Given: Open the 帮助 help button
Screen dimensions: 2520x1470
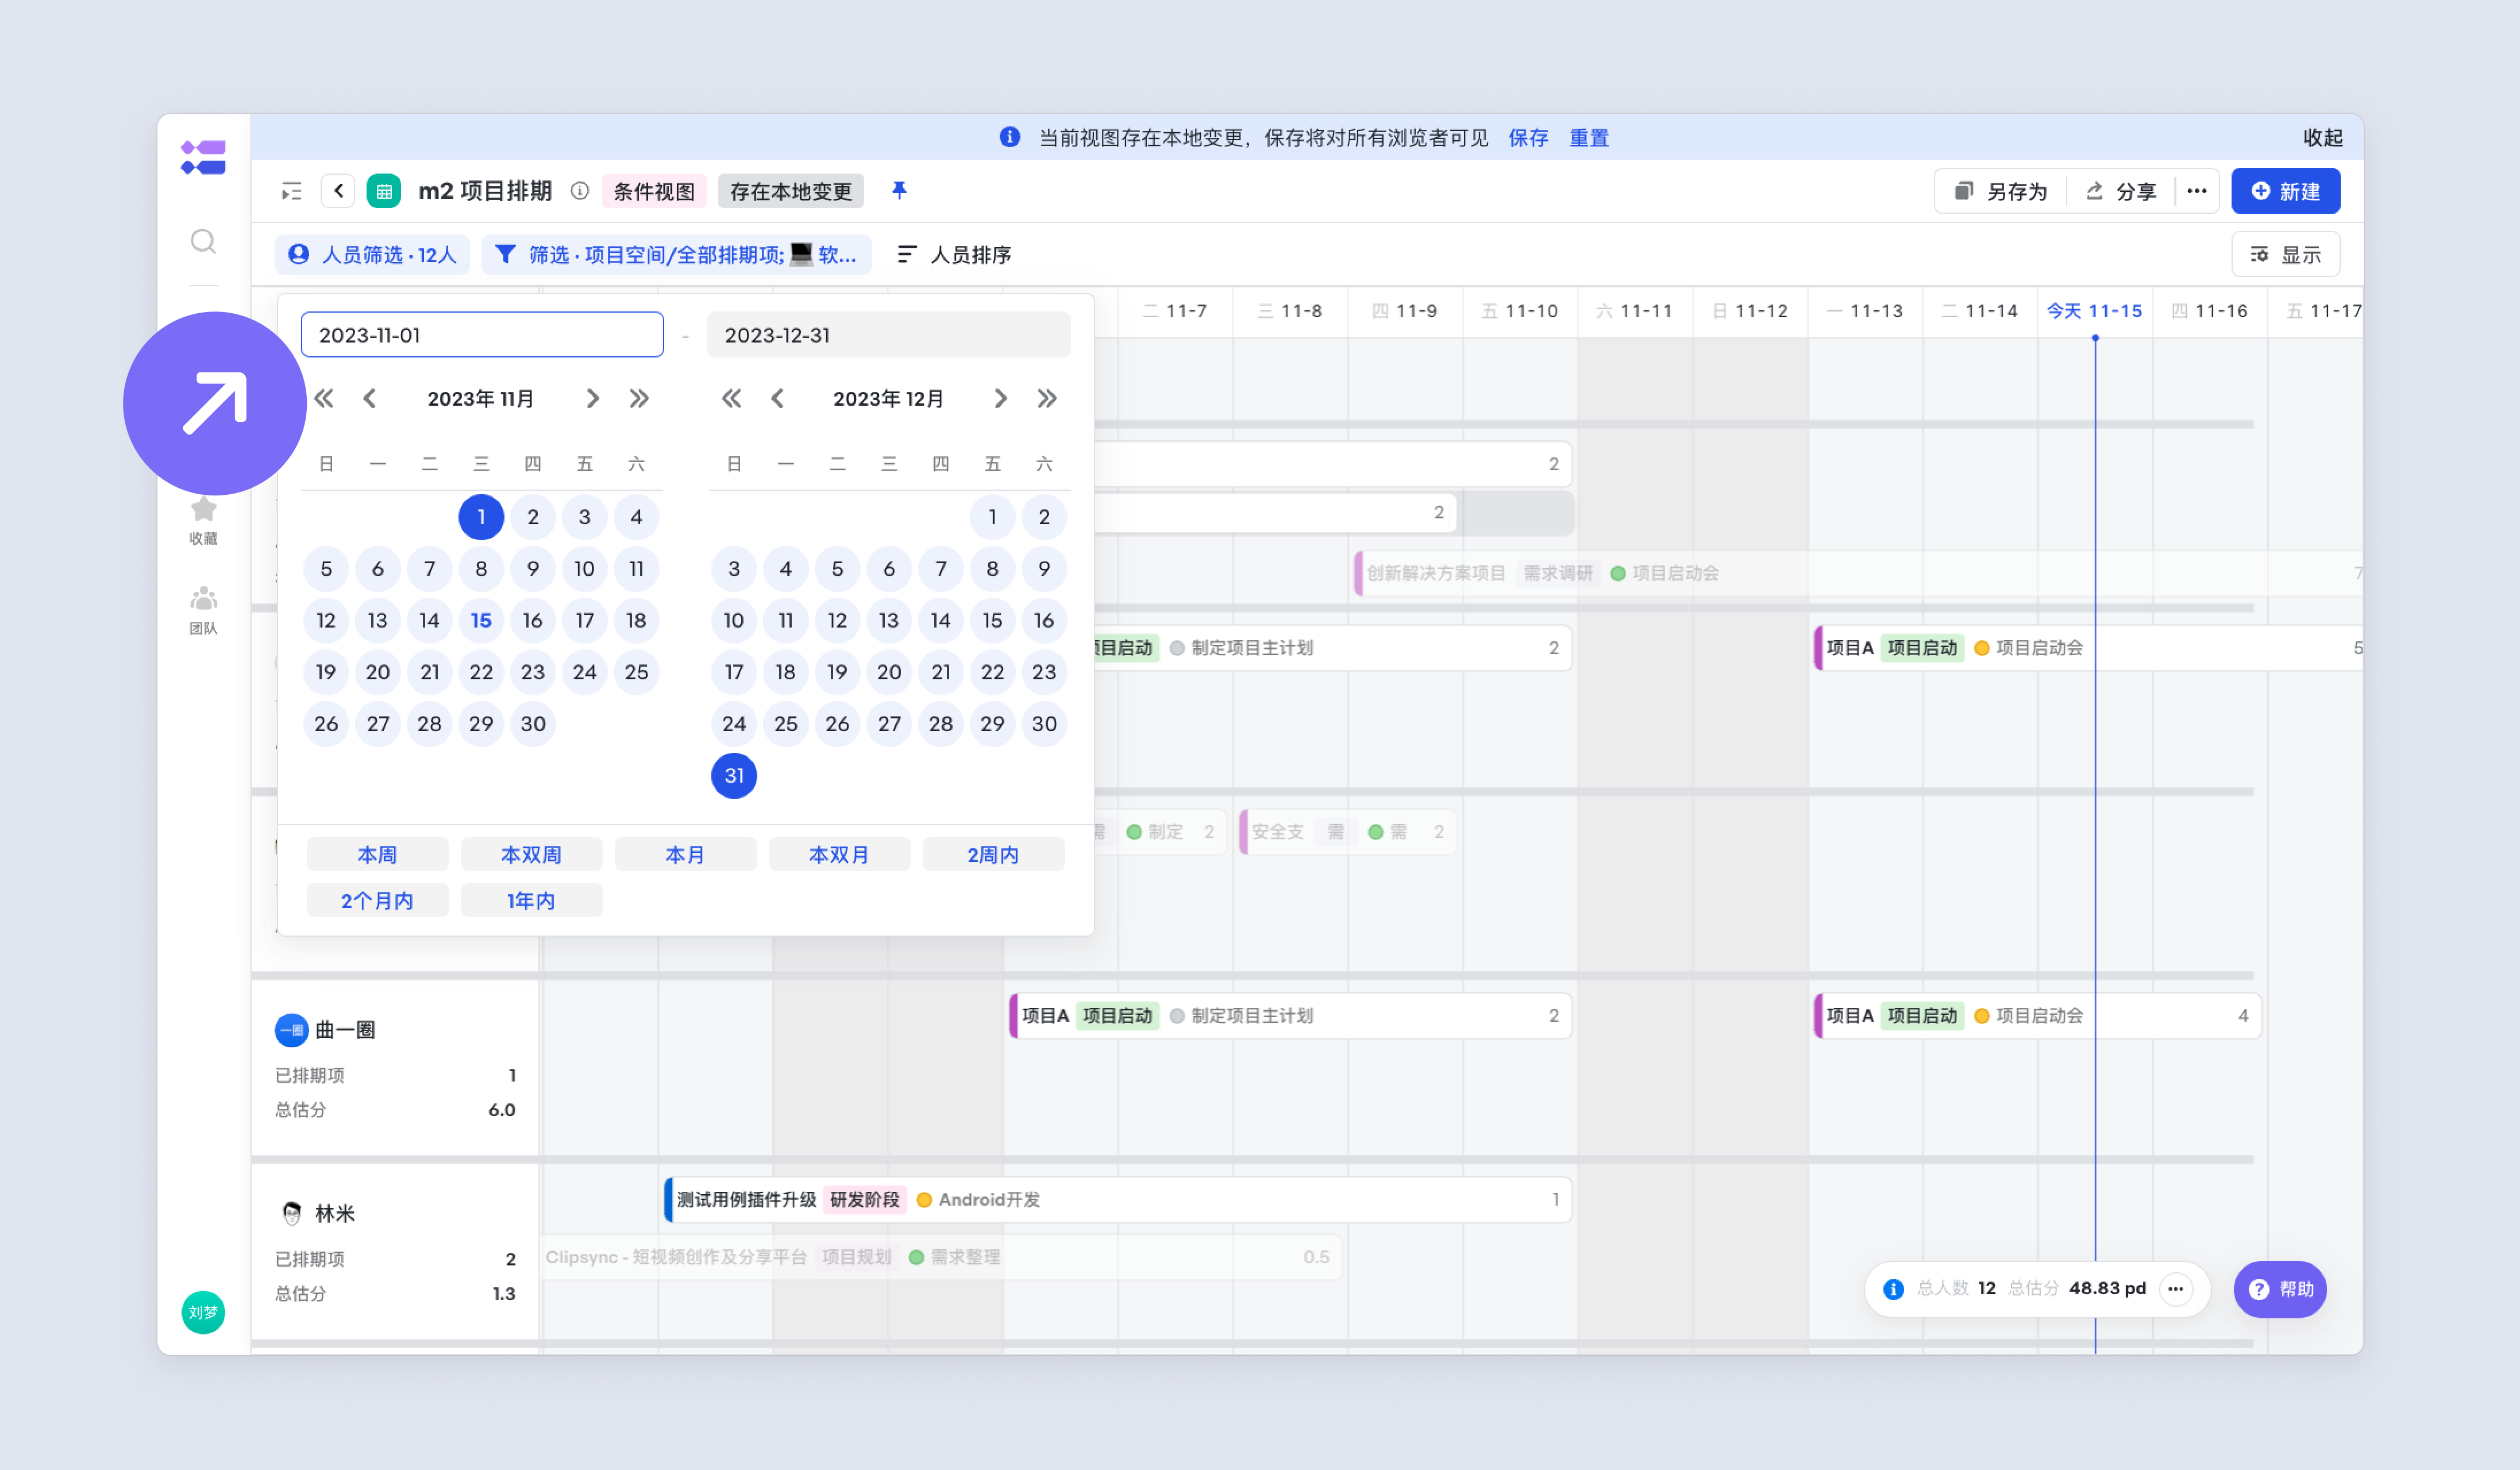Looking at the screenshot, I should pos(2280,1289).
